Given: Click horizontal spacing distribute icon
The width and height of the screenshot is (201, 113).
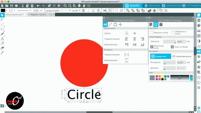Looking at the screenshot, I should 127,55.
